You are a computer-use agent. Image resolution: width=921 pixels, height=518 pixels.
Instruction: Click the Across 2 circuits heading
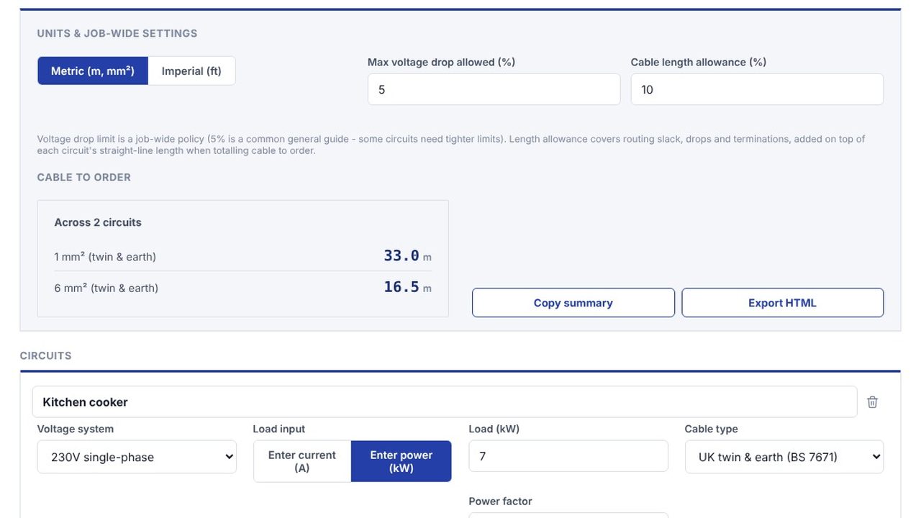pyautogui.click(x=98, y=222)
